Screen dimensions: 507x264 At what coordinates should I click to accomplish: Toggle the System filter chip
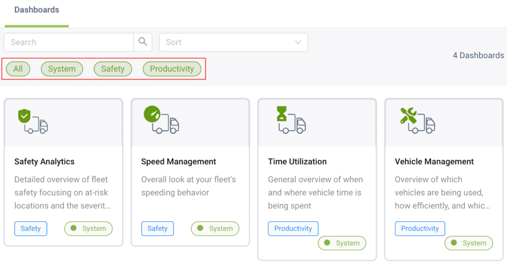[x=62, y=69]
